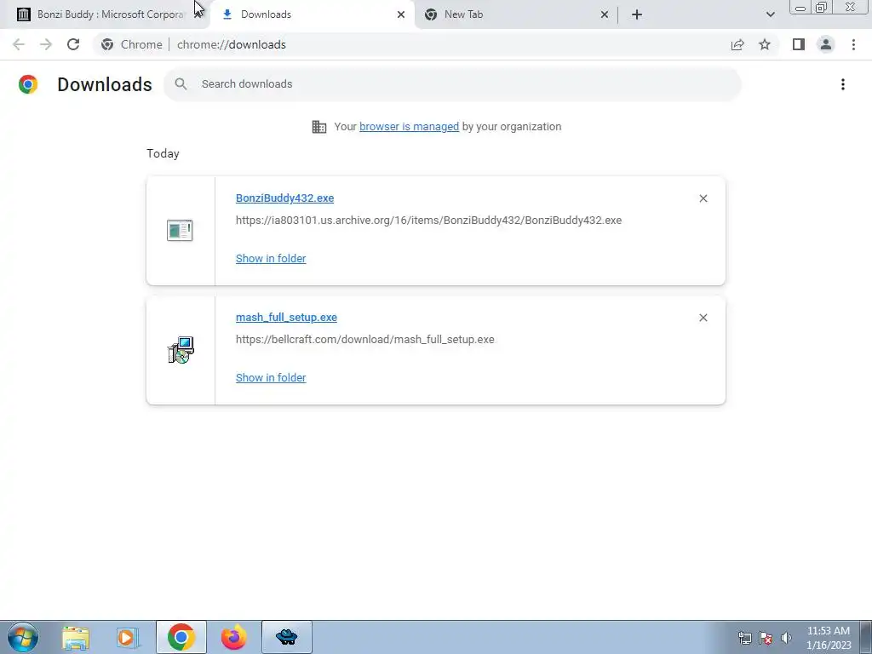Open Chrome's three-dot main menu

tap(853, 44)
